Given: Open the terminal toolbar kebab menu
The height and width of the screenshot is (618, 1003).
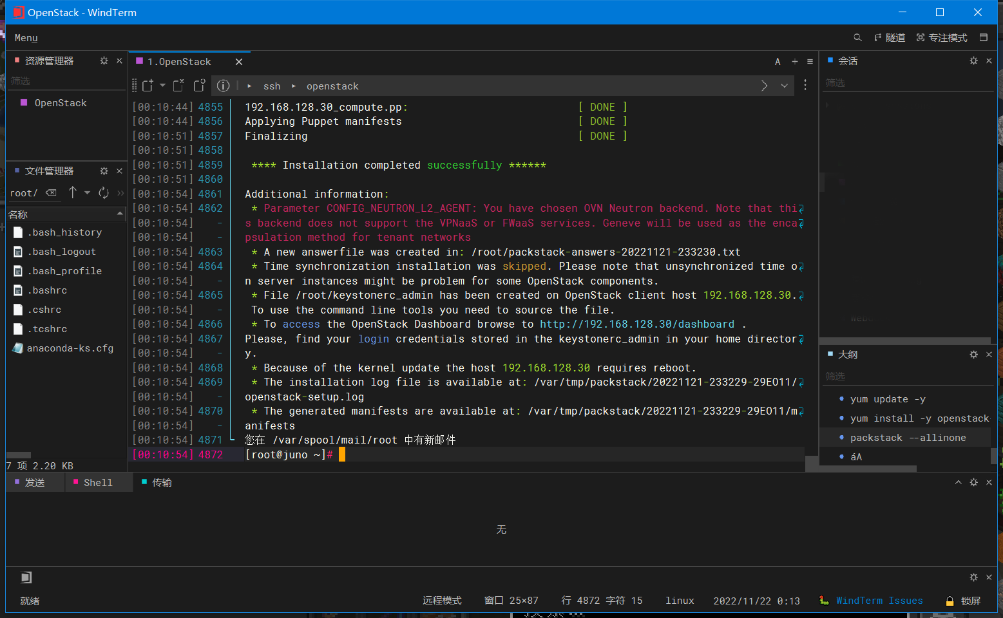Looking at the screenshot, I should tap(805, 85).
